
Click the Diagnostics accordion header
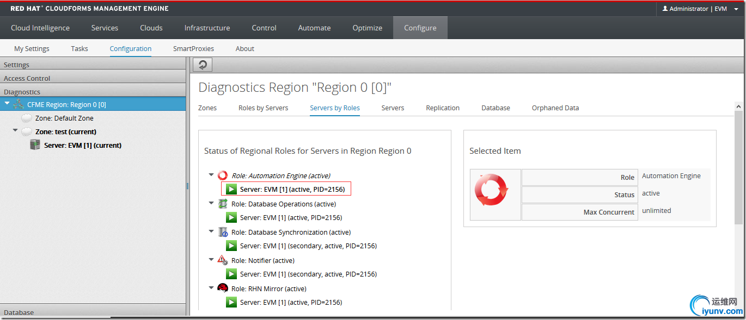(93, 92)
